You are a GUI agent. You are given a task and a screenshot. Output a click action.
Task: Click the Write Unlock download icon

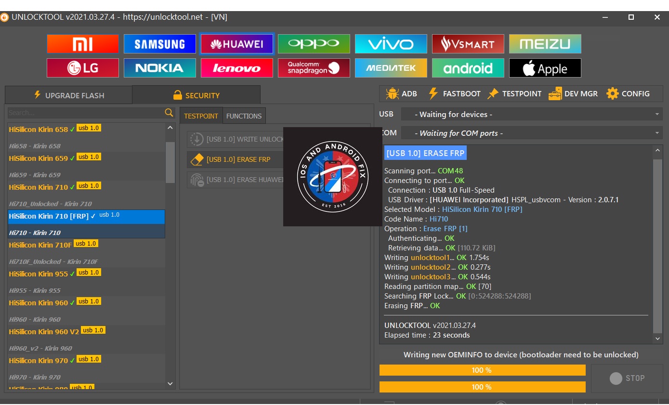(x=197, y=139)
